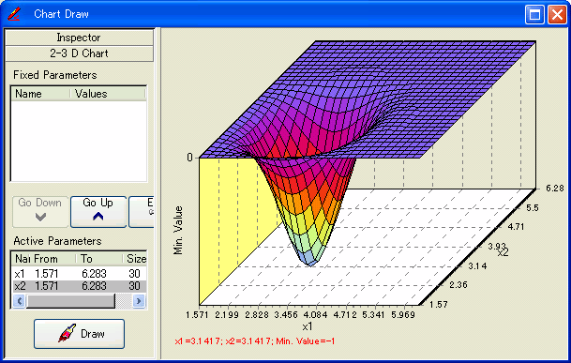Click the left scroll arrow in Active Parameters
Screen dimensions: 571x363
[20, 301]
